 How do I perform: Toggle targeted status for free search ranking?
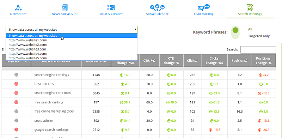[16, 102]
